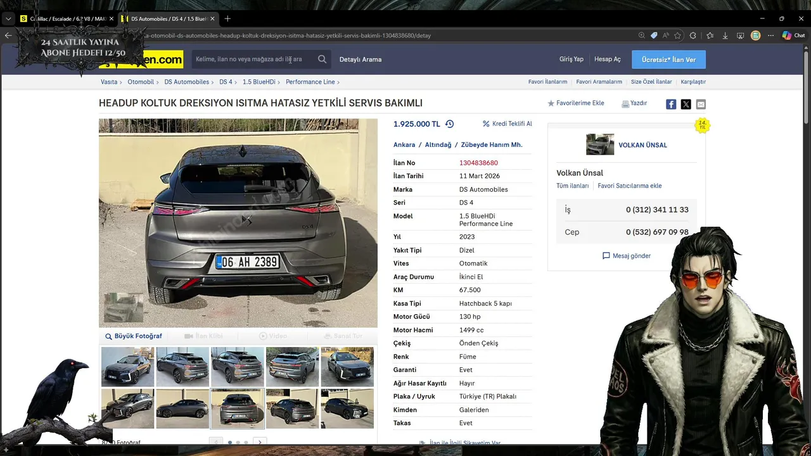
Task: Click main rear-view car photo
Action: pos(238,223)
